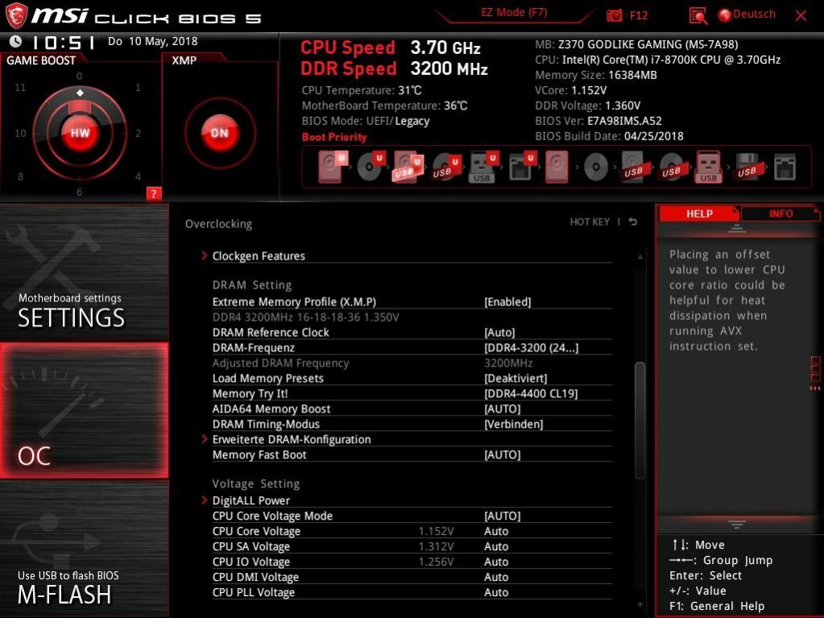
Task: Expand Erweiterte DRAM-Konfiguration submenu
Action: click(x=292, y=439)
